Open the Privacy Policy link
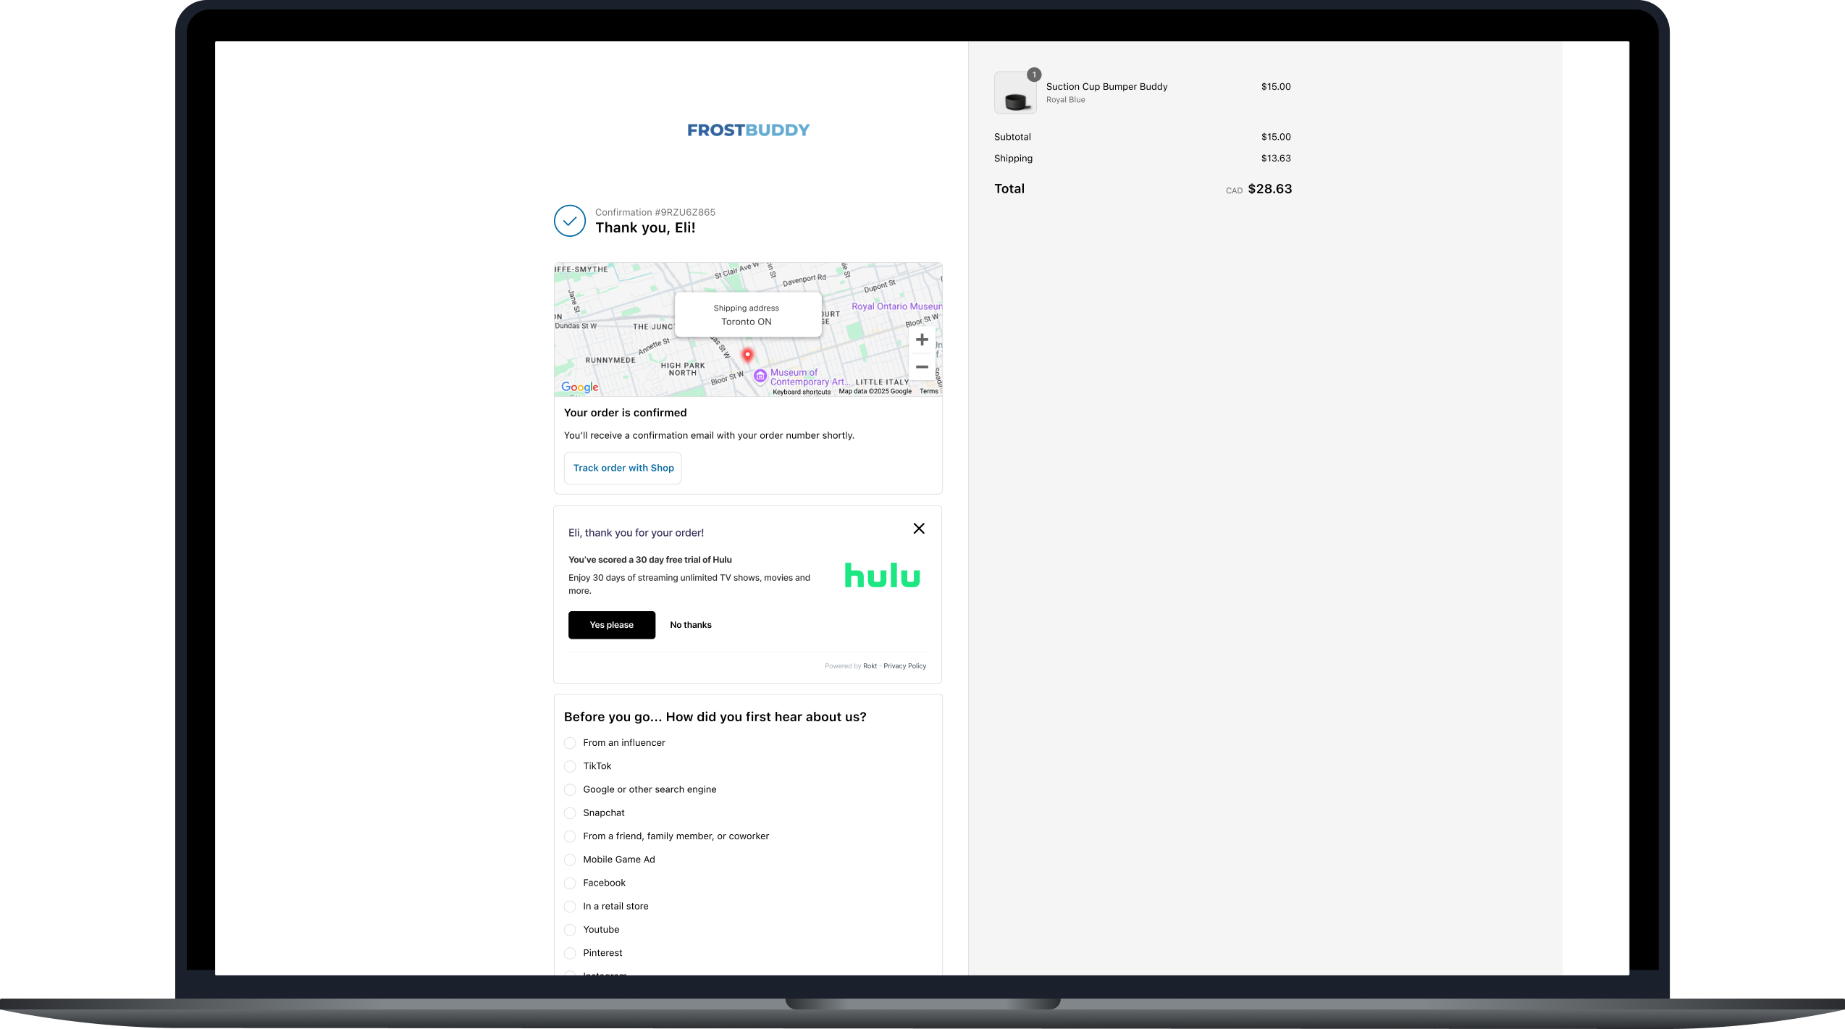This screenshot has width=1845, height=1029. 904,666
